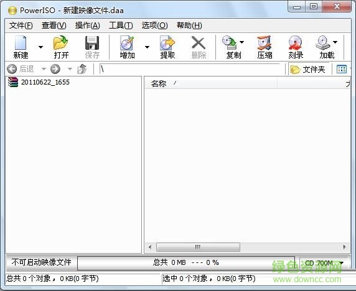Image resolution: width=356 pixels, height=291 pixels.
Task: Select tree item 20110622_1655
Action: 39,82
